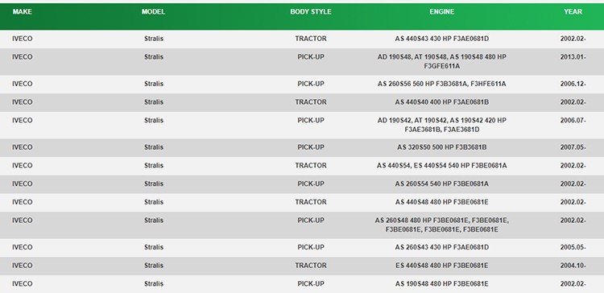The image size is (604, 293).
Task: Select the AS 440S40 400 HP engine row
Action: pos(302,102)
